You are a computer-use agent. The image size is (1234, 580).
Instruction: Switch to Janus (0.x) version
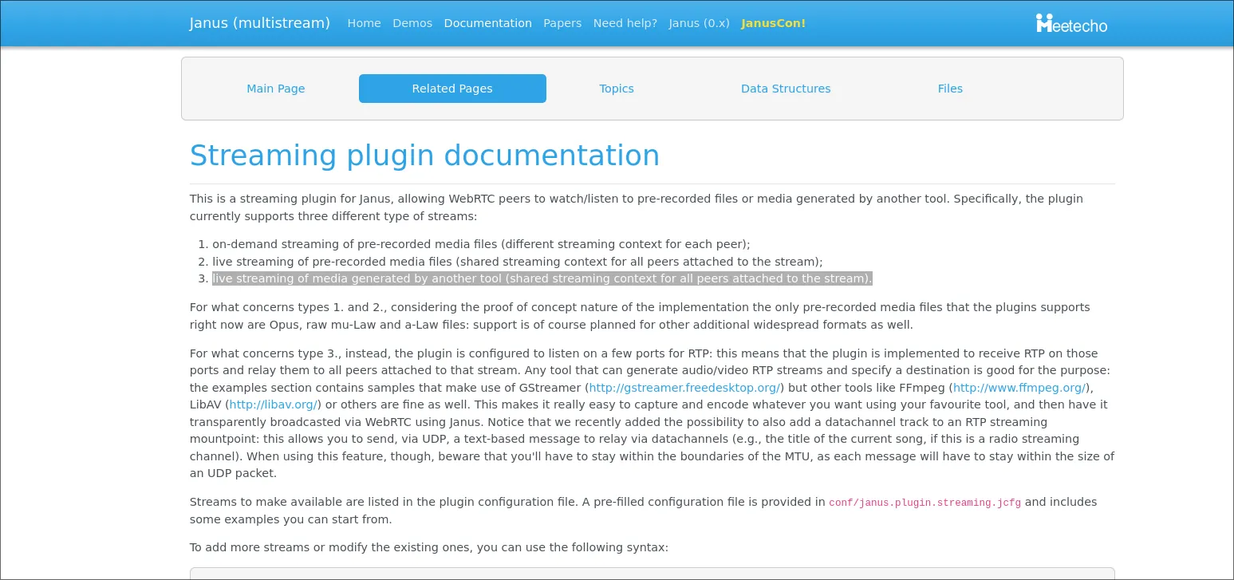tap(699, 23)
